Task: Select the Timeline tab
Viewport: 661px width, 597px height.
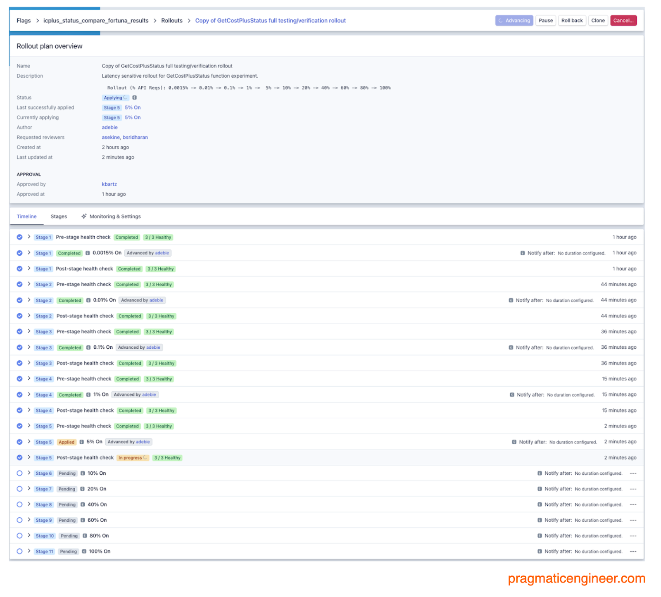Action: [x=26, y=216]
